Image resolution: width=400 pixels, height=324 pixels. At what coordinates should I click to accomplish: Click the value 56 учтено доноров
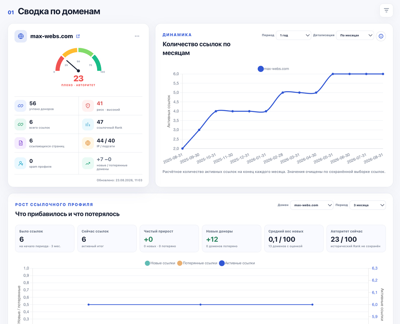click(x=33, y=103)
